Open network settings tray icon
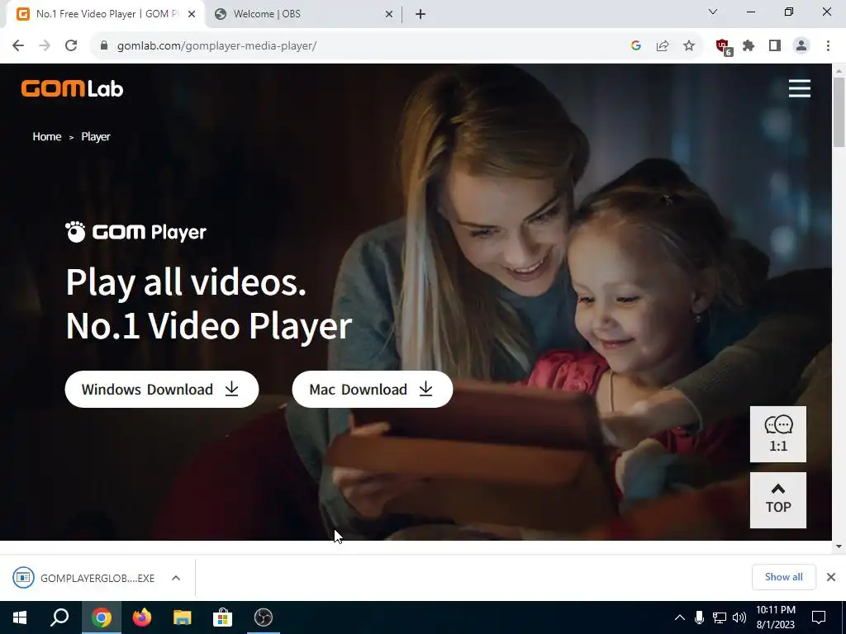Image resolution: width=846 pixels, height=634 pixels. click(720, 617)
